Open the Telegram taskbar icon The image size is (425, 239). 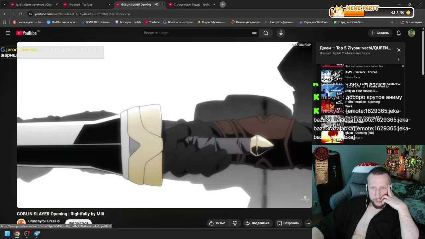coord(37,234)
